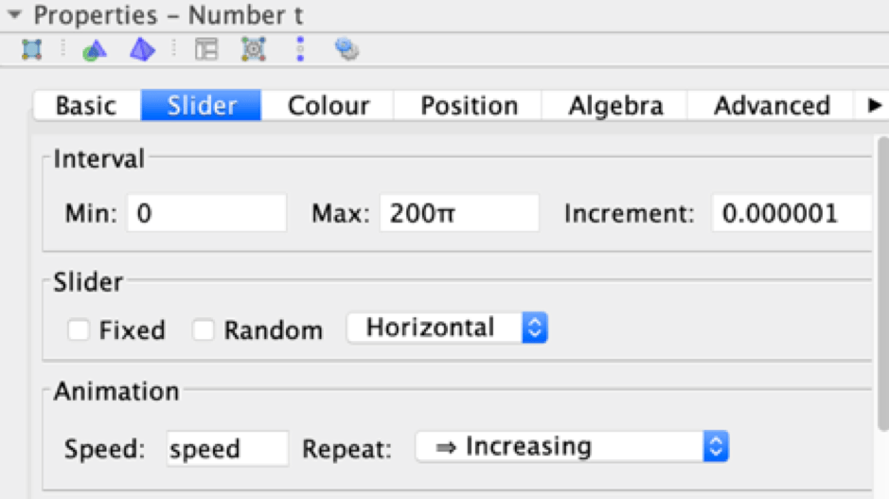Click the triangle and green circle icon
This screenshot has height=499, width=889.
(94, 49)
